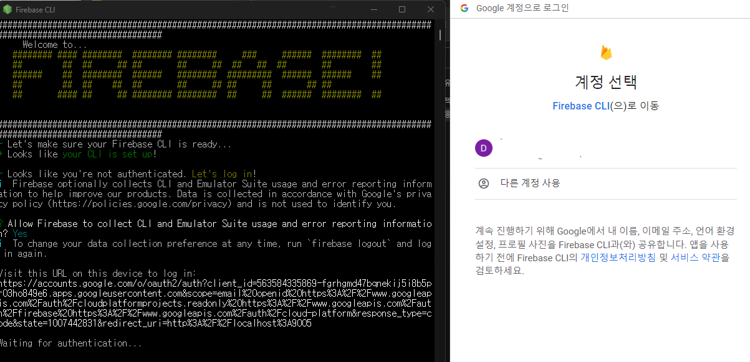Click 'Welcome to...' text in terminal
The image size is (750, 362).
55,45
